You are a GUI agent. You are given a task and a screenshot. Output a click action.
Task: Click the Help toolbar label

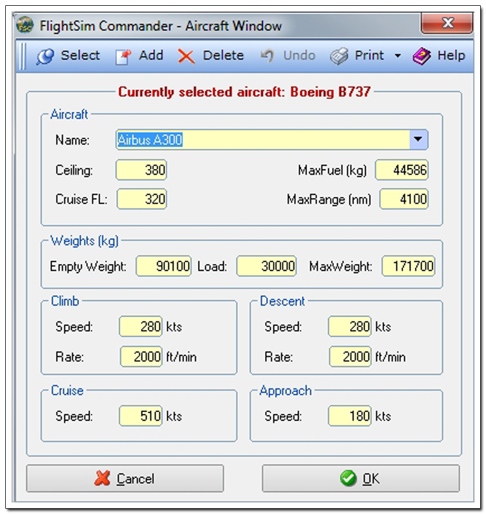click(x=451, y=56)
